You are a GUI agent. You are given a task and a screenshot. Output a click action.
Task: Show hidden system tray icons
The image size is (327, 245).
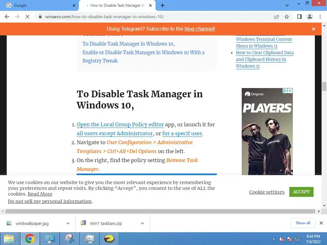pos(274,239)
